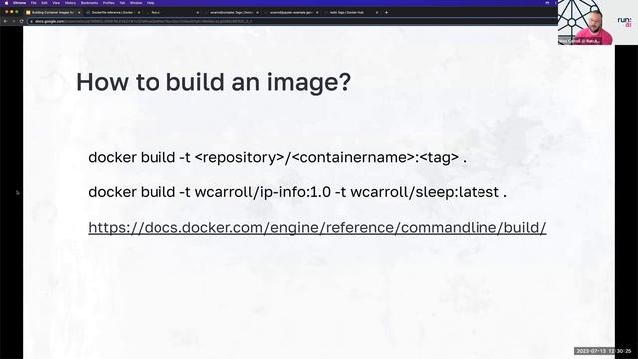This screenshot has height=359, width=638.
Task: Close the jupyter-example tab
Action: pyautogui.click(x=317, y=13)
